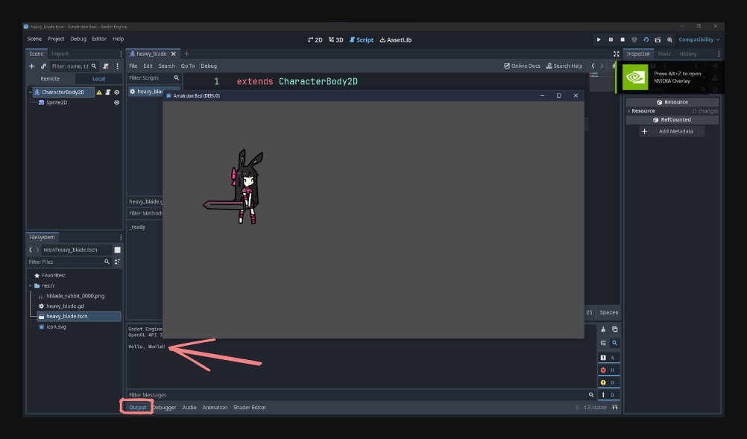The width and height of the screenshot is (747, 439).
Task: Copy output log selection icon
Action: (614, 329)
